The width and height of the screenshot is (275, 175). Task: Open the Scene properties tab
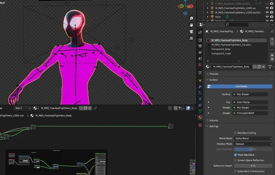coord(200,58)
